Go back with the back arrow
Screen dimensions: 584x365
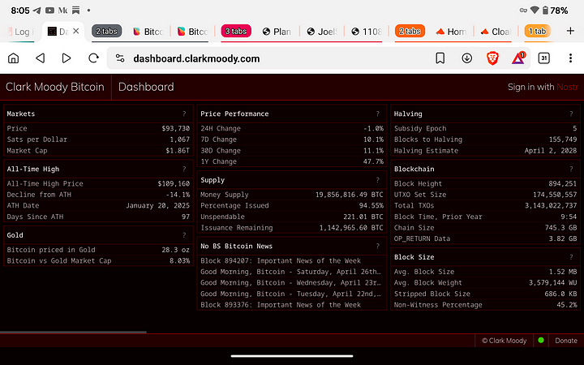point(41,58)
